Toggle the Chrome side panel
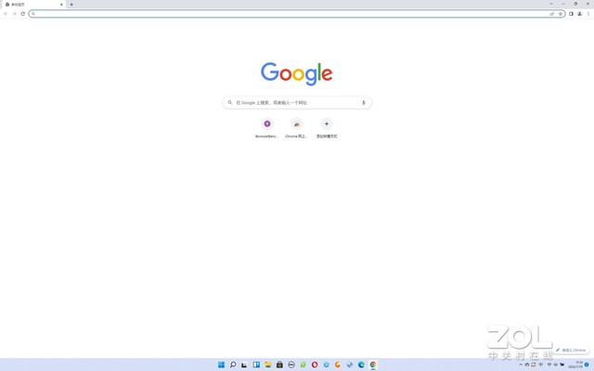 571,14
